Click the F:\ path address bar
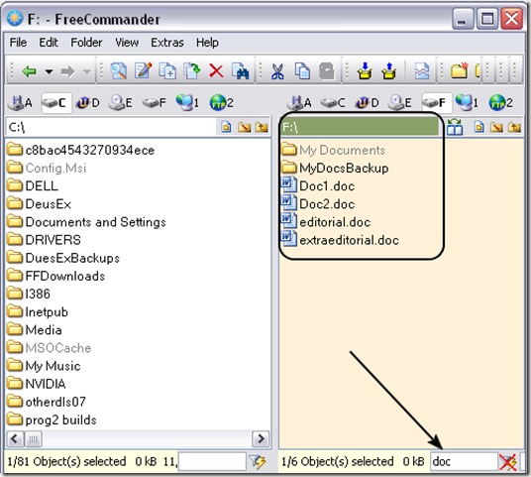This screenshot has height=477, width=531. pos(359,127)
